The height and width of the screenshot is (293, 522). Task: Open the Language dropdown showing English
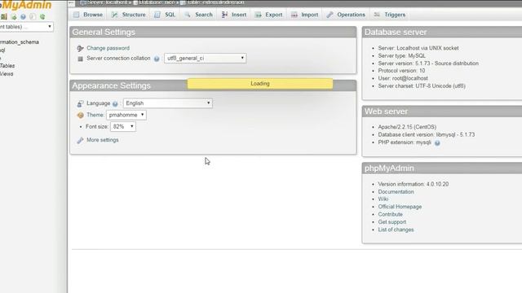tap(168, 103)
